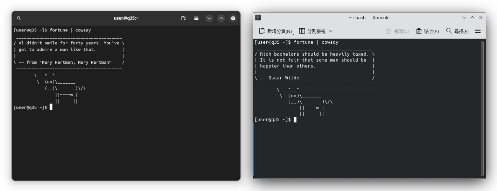Open a new tab in GNOME terminal
The width and height of the screenshot is (497, 191).
[183, 18]
